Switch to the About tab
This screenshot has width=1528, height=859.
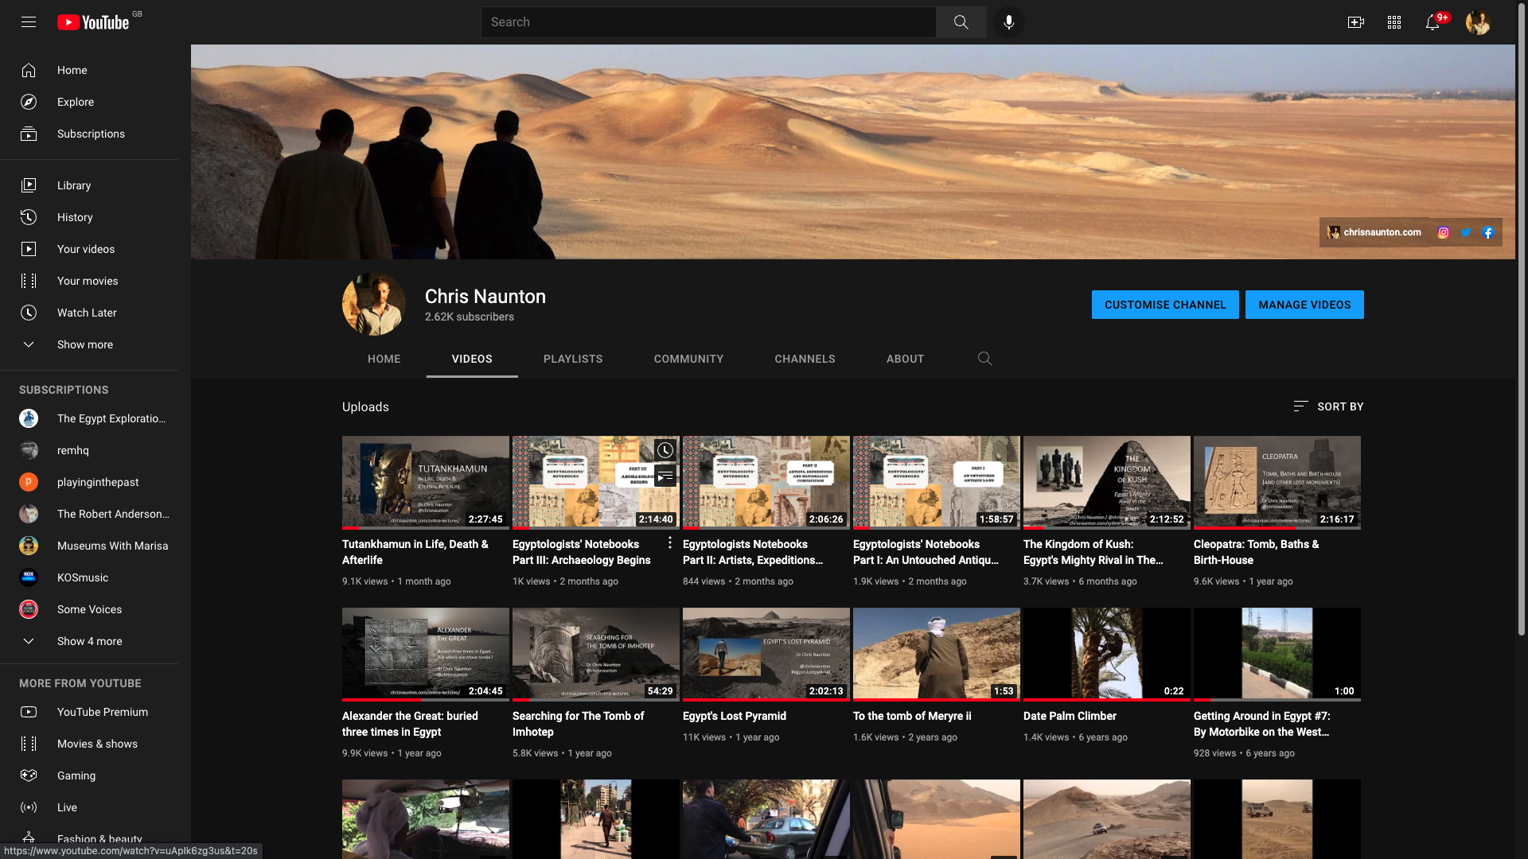(x=905, y=359)
